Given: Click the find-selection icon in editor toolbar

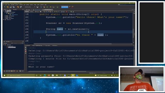Looking at the screenshot, I should coord(44,12).
